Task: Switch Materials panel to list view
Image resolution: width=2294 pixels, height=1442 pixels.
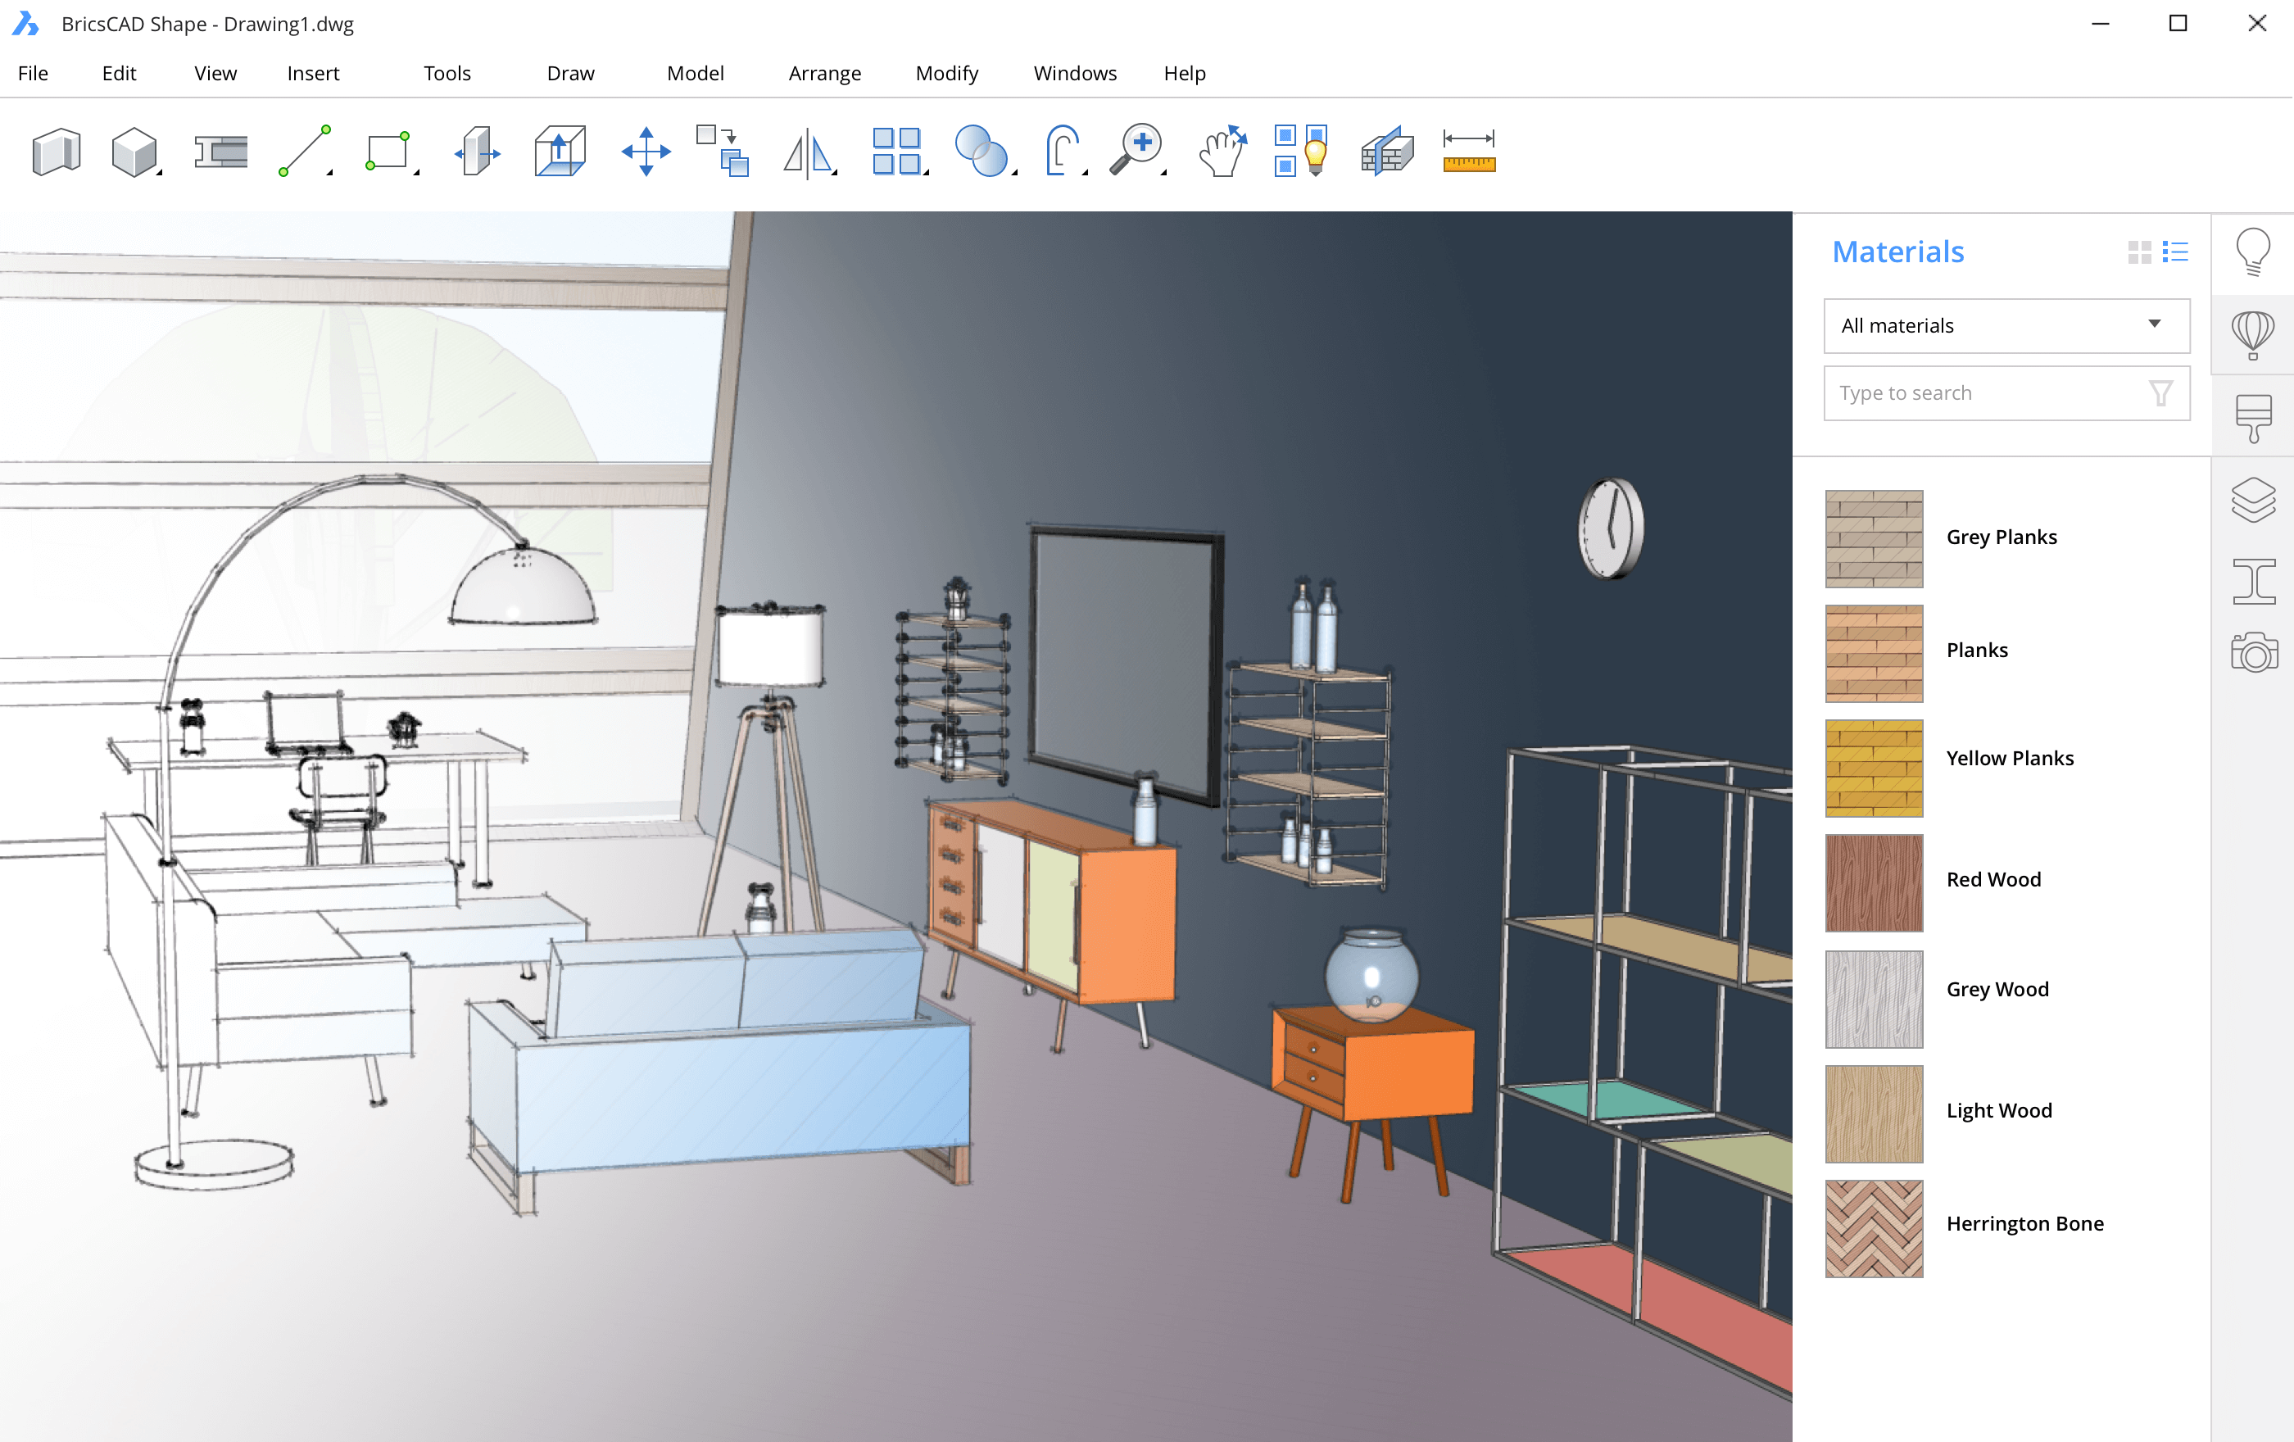Action: coord(2177,252)
